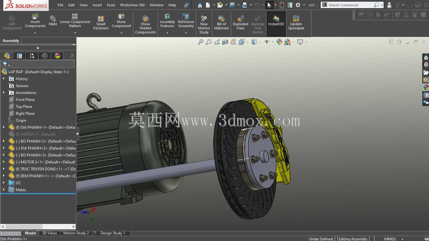This screenshot has height=241, width=429.
Task: Expand the MOTOR 2<1> component
Action: tap(4, 162)
